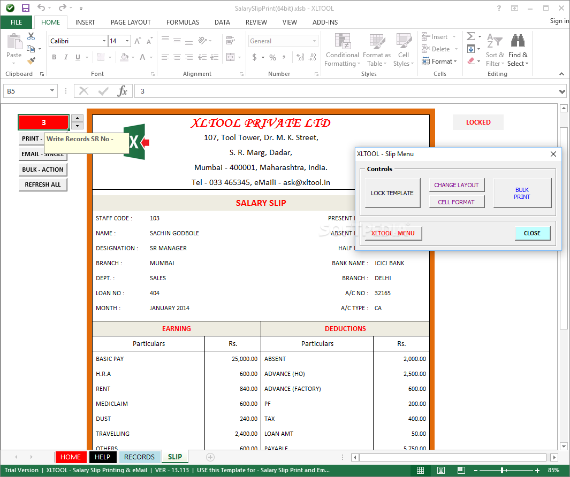The height and width of the screenshot is (477, 570).
Task: Click the Percent Style icon
Action: point(272,57)
